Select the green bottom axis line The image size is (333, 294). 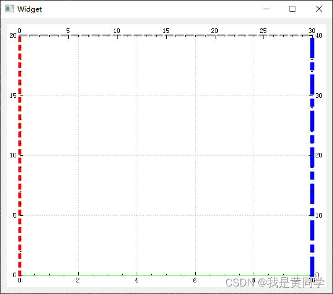[x=166, y=275]
